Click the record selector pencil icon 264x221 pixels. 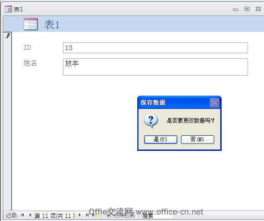tap(8, 36)
